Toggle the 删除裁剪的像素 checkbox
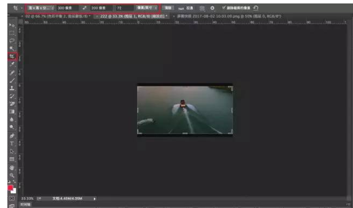The image size is (353, 208). point(225,8)
